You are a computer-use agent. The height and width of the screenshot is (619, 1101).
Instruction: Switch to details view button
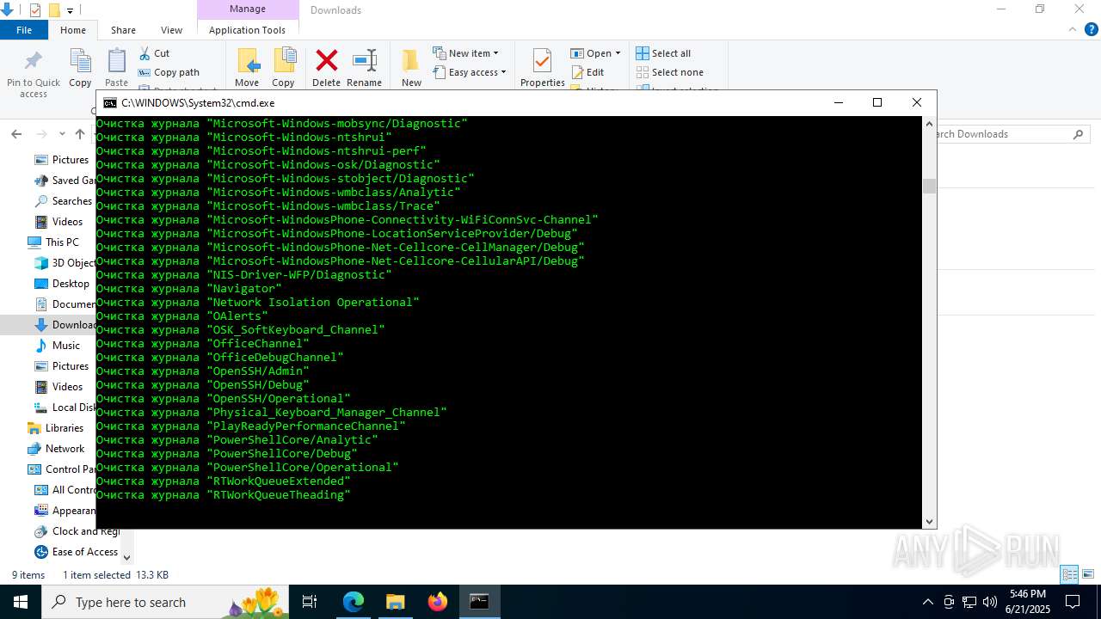[1070, 574]
